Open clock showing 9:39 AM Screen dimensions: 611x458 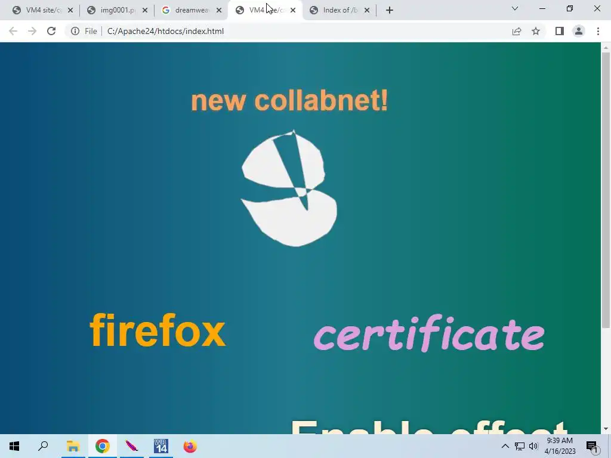(560, 446)
